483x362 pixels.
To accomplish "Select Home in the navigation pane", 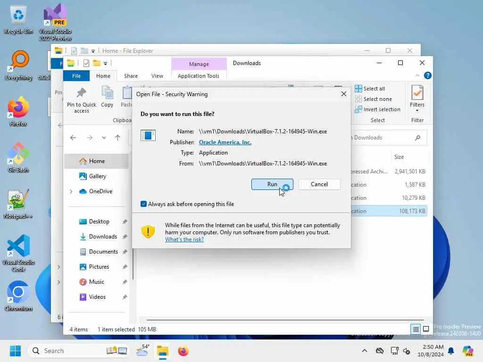I will 96,161.
